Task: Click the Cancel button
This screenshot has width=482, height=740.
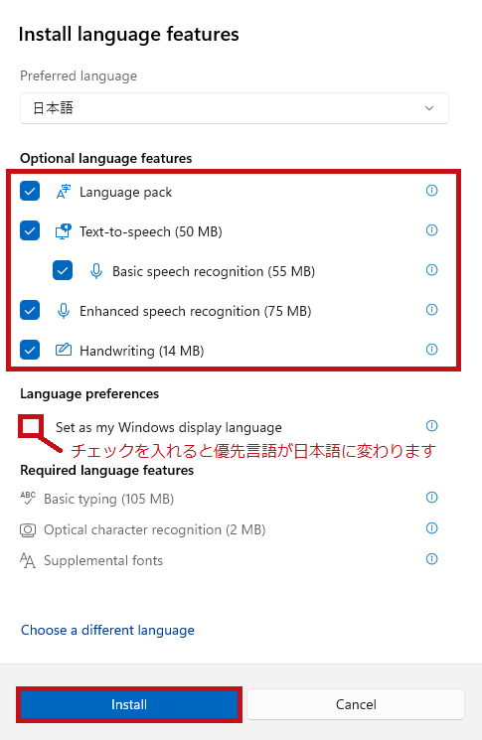Action: [356, 704]
